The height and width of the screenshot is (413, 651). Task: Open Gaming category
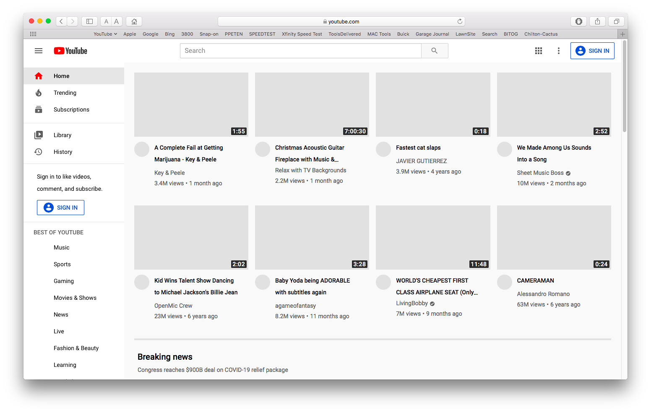click(64, 281)
